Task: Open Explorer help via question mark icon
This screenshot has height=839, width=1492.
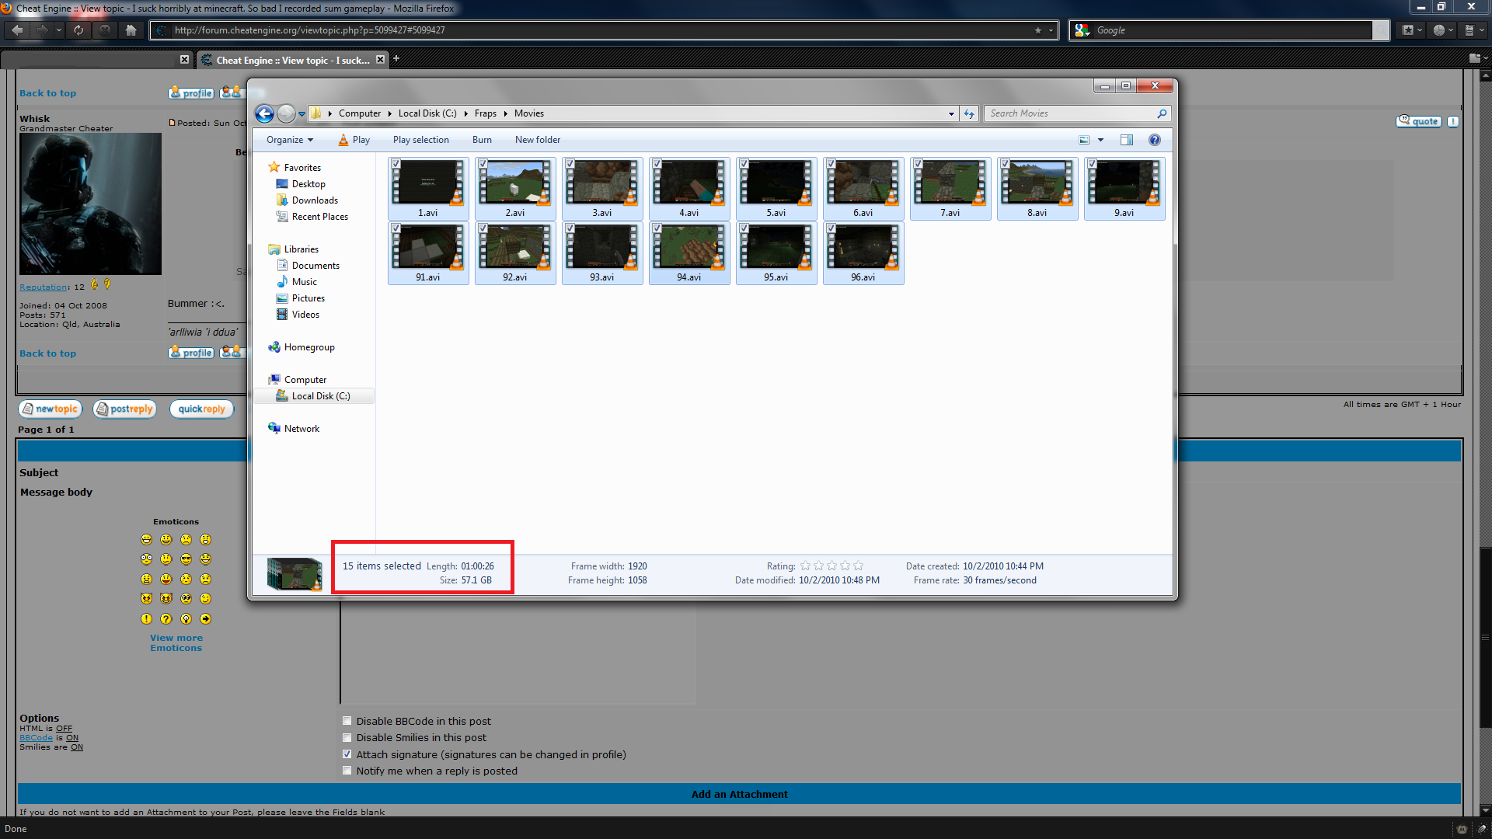Action: coord(1154,140)
